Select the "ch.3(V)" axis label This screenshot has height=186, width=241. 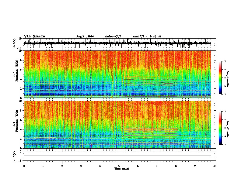click(x=15, y=156)
